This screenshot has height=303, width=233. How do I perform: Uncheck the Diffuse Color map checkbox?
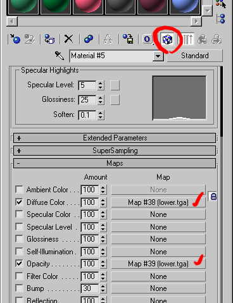pyautogui.click(x=19, y=202)
